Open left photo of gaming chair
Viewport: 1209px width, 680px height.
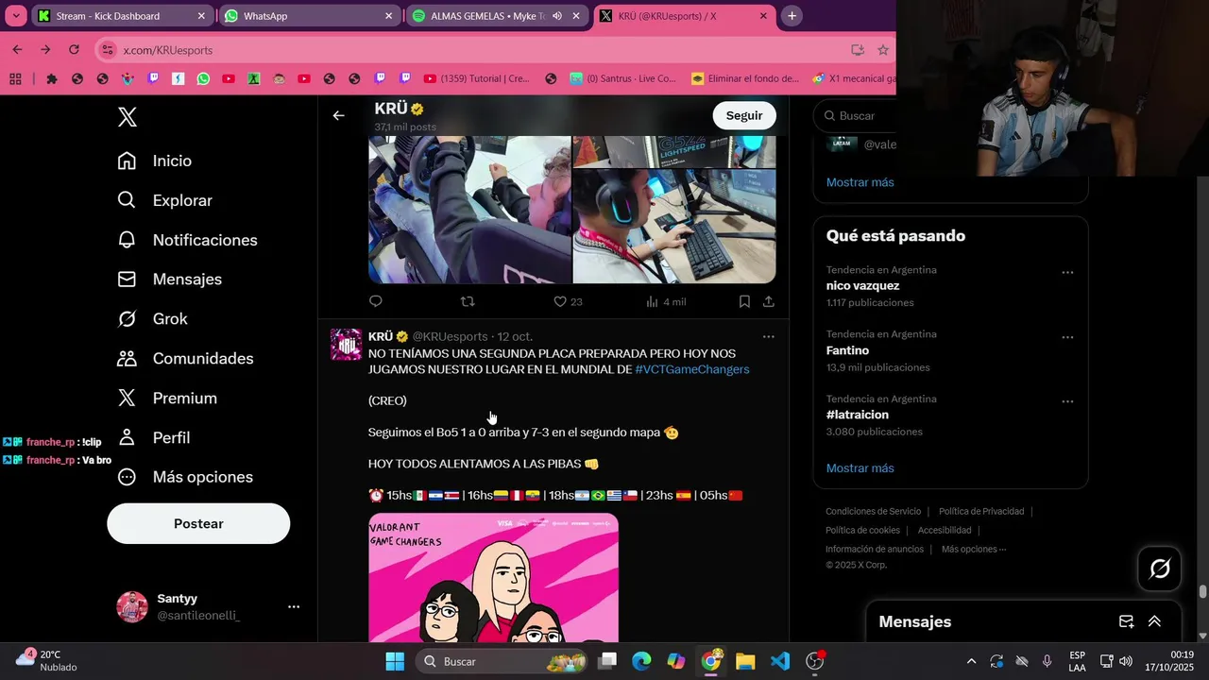point(469,210)
